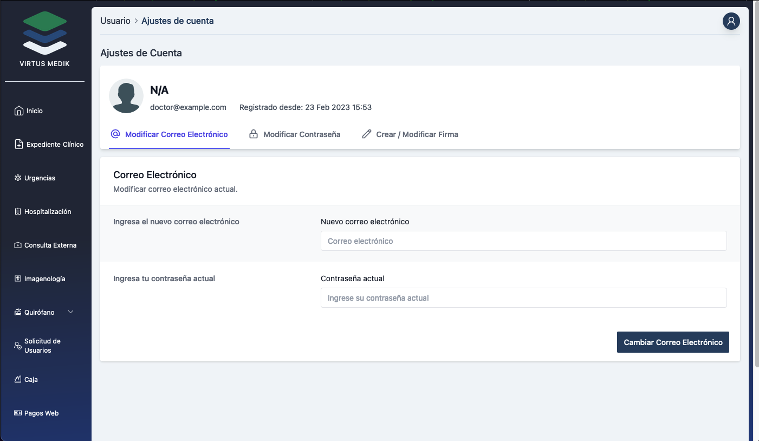
Task: Select the Hospitalización building icon
Action: (18, 211)
